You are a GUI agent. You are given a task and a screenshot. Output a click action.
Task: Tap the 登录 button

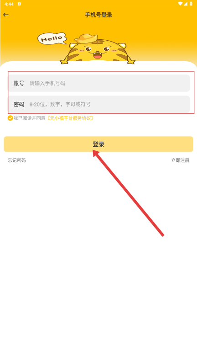coord(98,144)
